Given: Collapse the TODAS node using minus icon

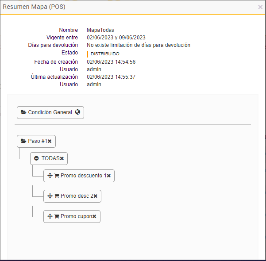Looking at the screenshot, I should click(x=36, y=158).
